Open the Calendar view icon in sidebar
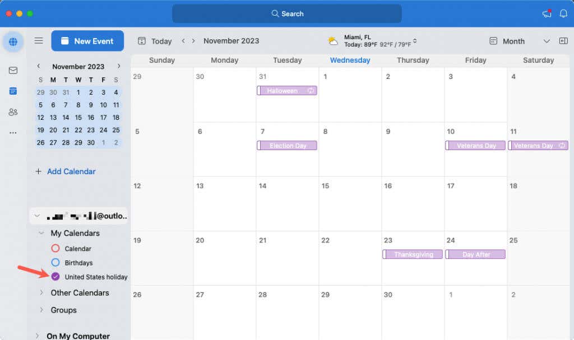The width and height of the screenshot is (574, 340). 13,91
